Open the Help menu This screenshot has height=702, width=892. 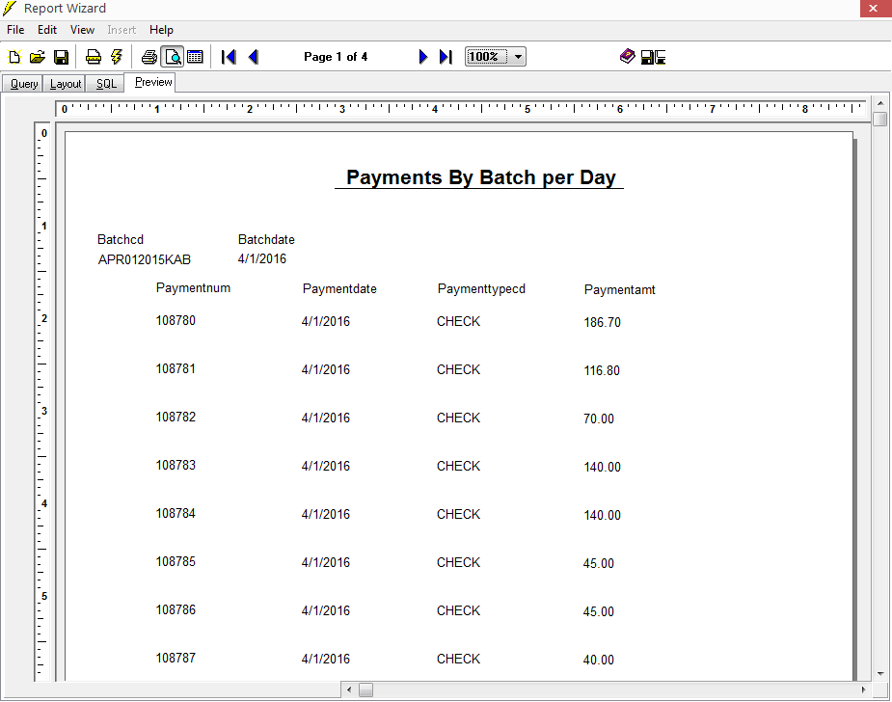tap(162, 30)
